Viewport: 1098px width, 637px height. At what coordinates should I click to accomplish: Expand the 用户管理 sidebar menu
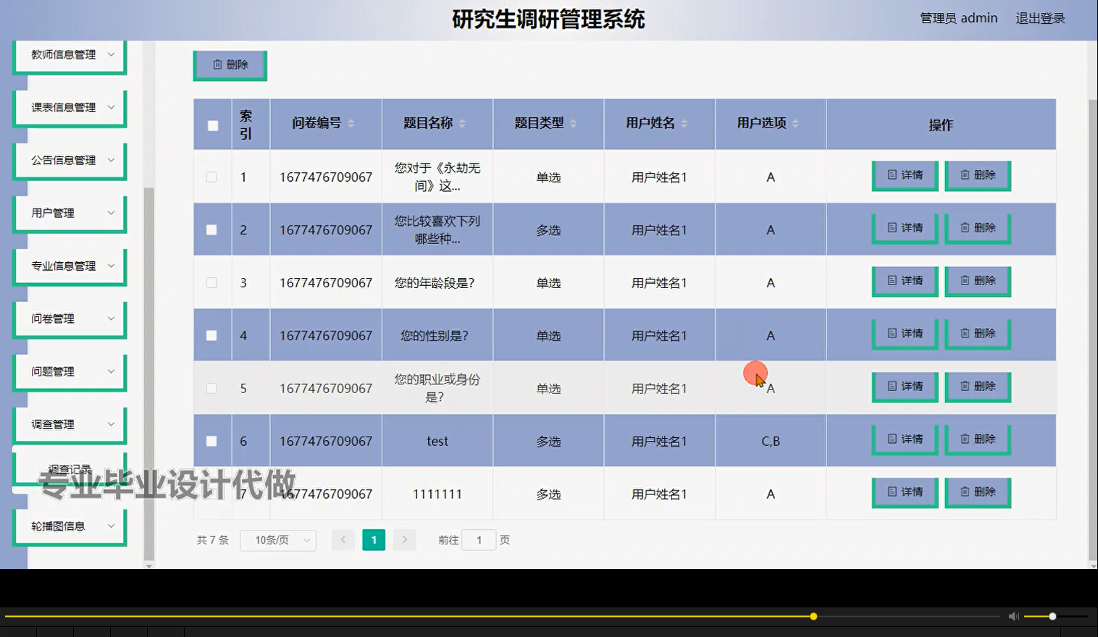[x=70, y=214]
